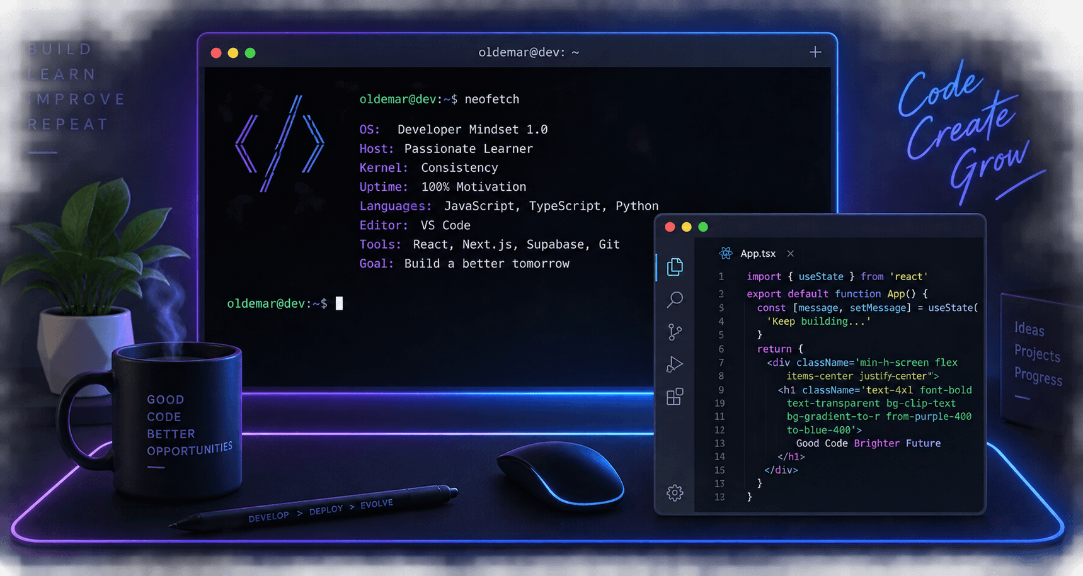
Task: Click the React icon on App.tsx tab
Action: click(x=726, y=253)
